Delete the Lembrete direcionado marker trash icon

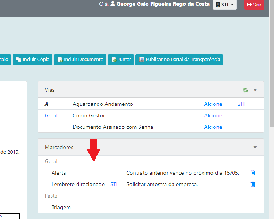pos(253,184)
